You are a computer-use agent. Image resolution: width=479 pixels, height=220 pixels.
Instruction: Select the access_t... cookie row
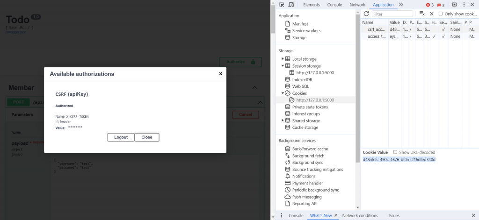coord(419,36)
